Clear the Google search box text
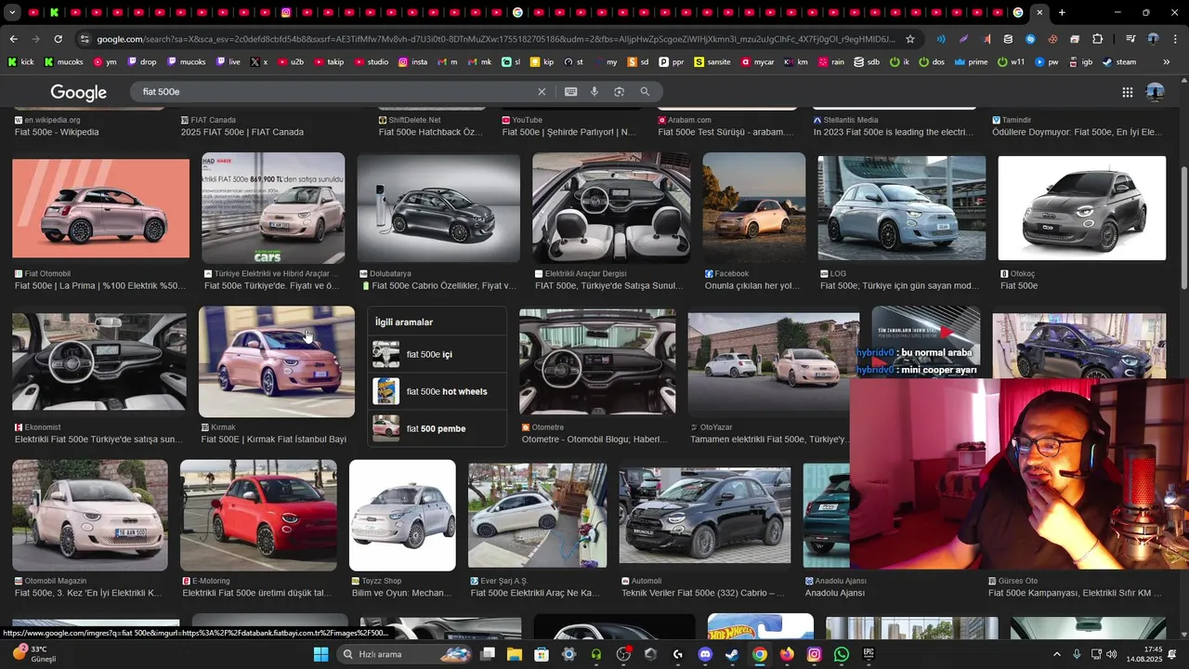Image resolution: width=1189 pixels, height=669 pixels. coord(542,92)
